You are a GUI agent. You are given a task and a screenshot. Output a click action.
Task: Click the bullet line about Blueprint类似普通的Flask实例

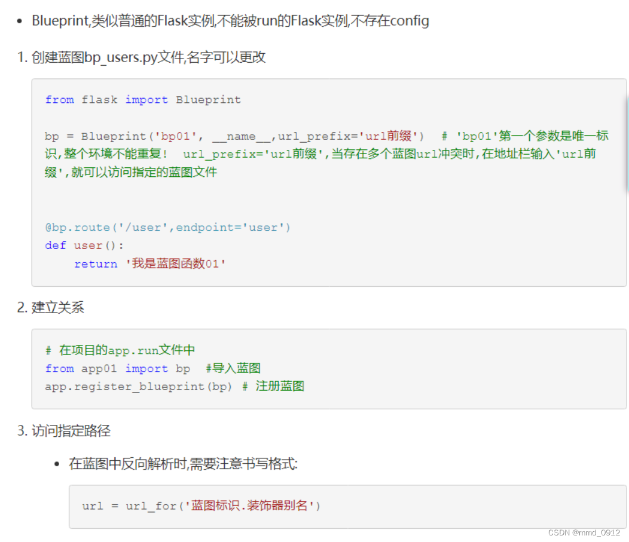(230, 20)
